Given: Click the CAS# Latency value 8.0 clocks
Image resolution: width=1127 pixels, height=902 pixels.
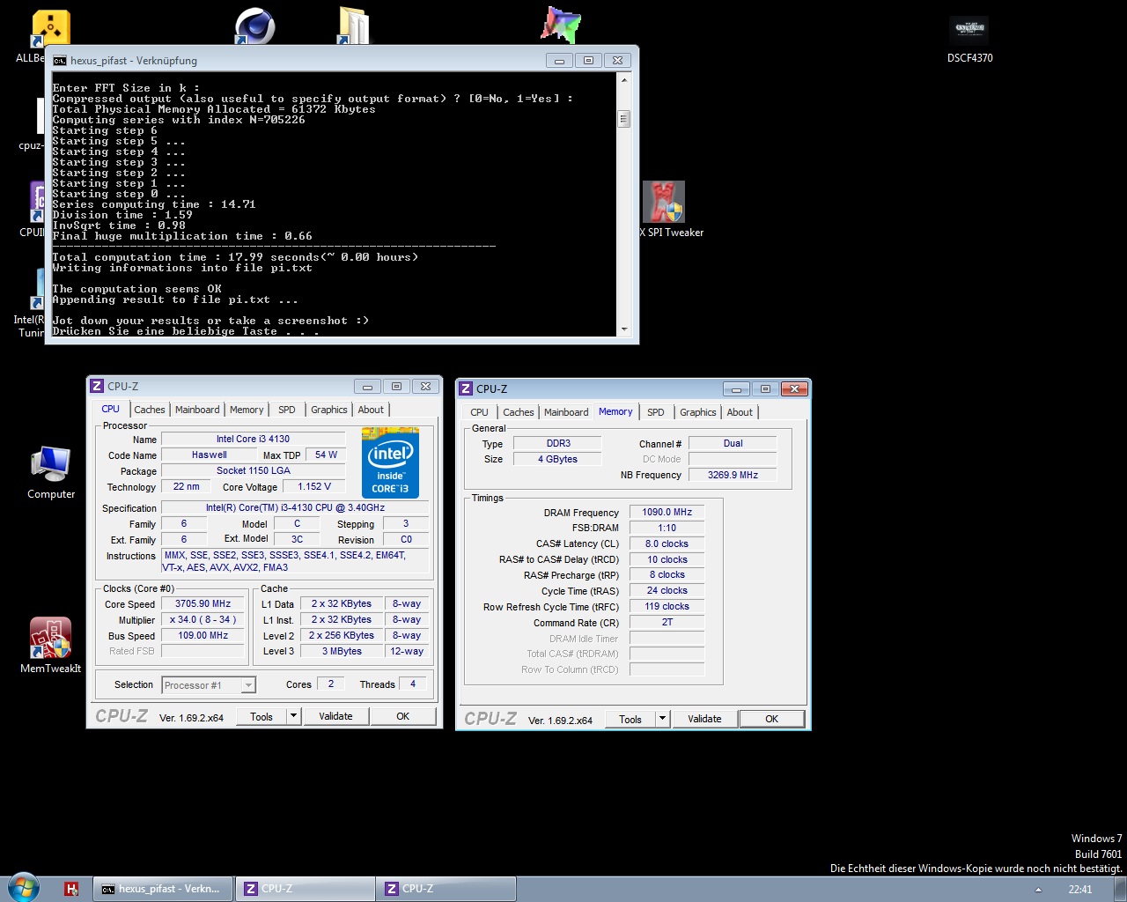Looking at the screenshot, I should (x=667, y=543).
